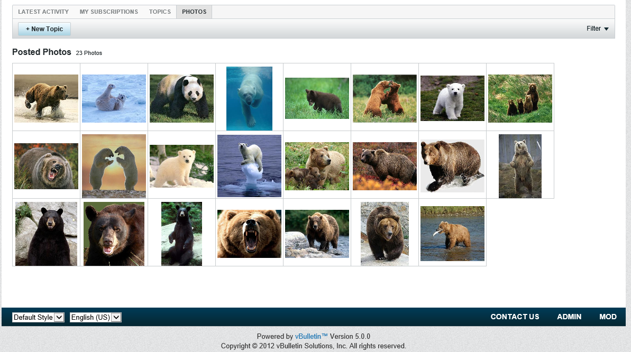Open the sunset bear silhouettes photo
Image resolution: width=631 pixels, height=352 pixels.
click(114, 166)
